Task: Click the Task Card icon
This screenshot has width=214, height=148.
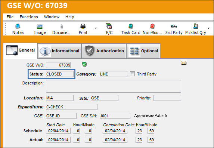Action: click(131, 26)
